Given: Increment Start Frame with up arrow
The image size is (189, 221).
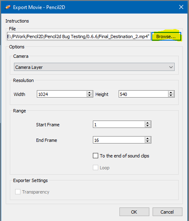Looking at the screenshot, I should tap(148, 123).
